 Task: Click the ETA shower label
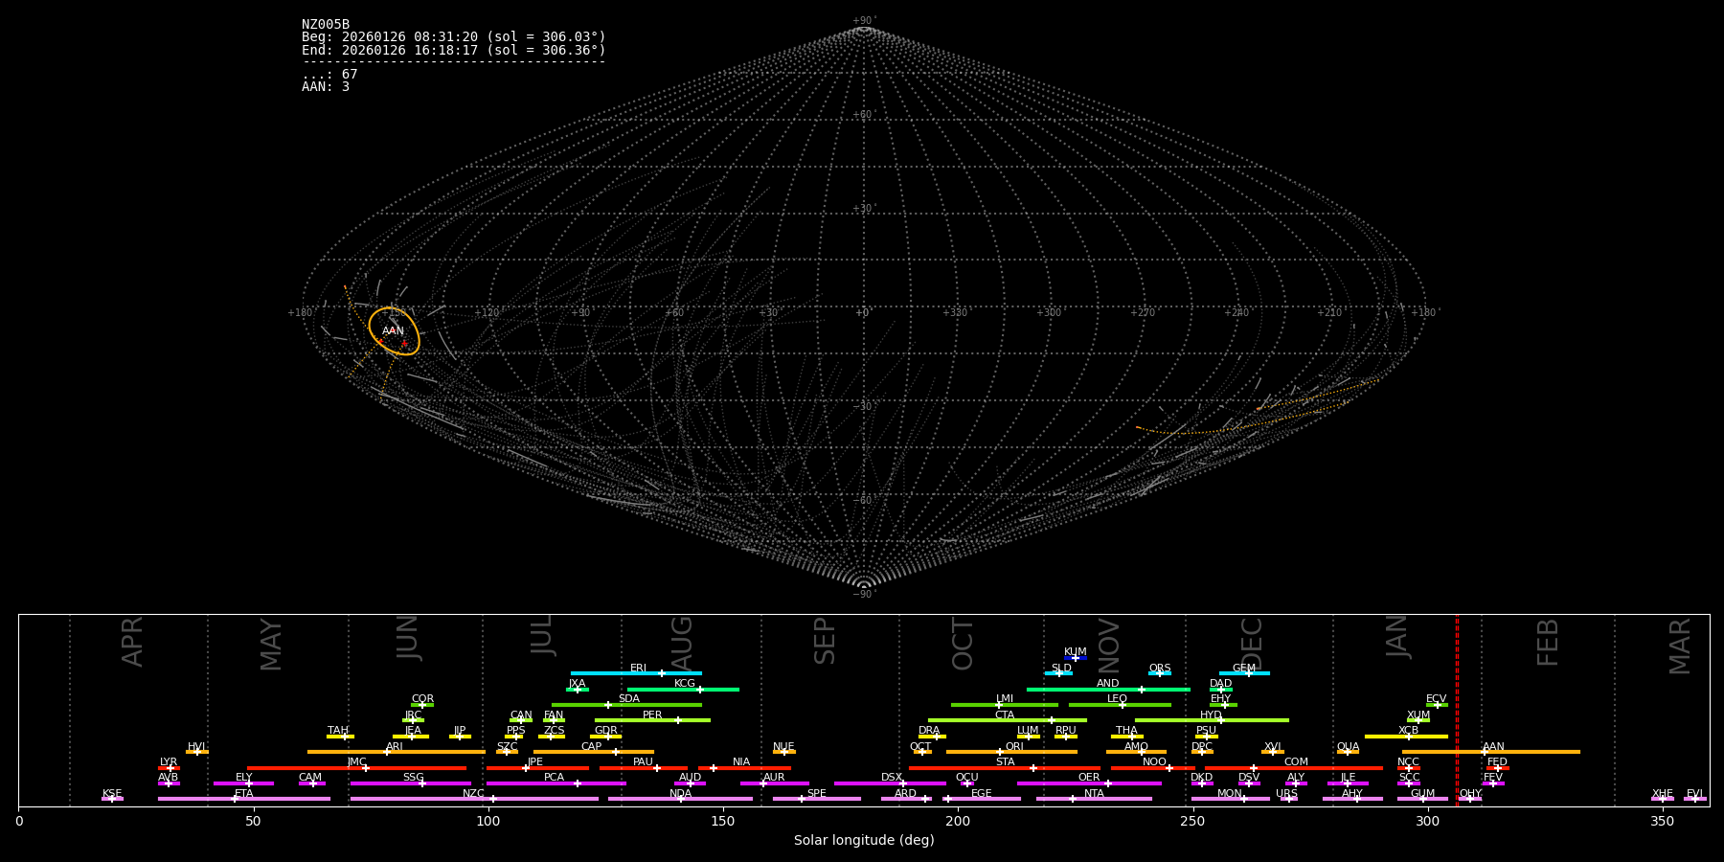coord(244,794)
